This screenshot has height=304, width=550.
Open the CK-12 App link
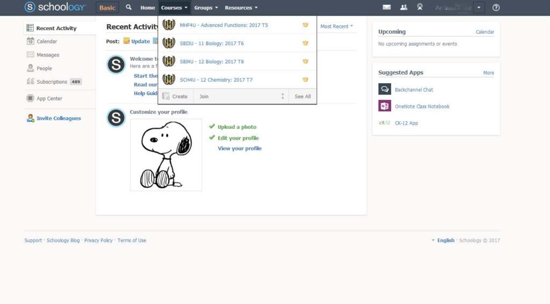[x=407, y=123]
